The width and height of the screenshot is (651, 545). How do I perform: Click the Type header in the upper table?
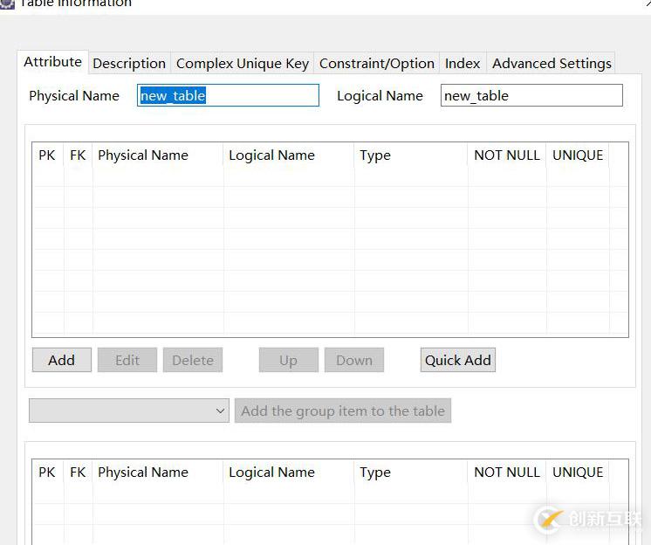tap(375, 155)
